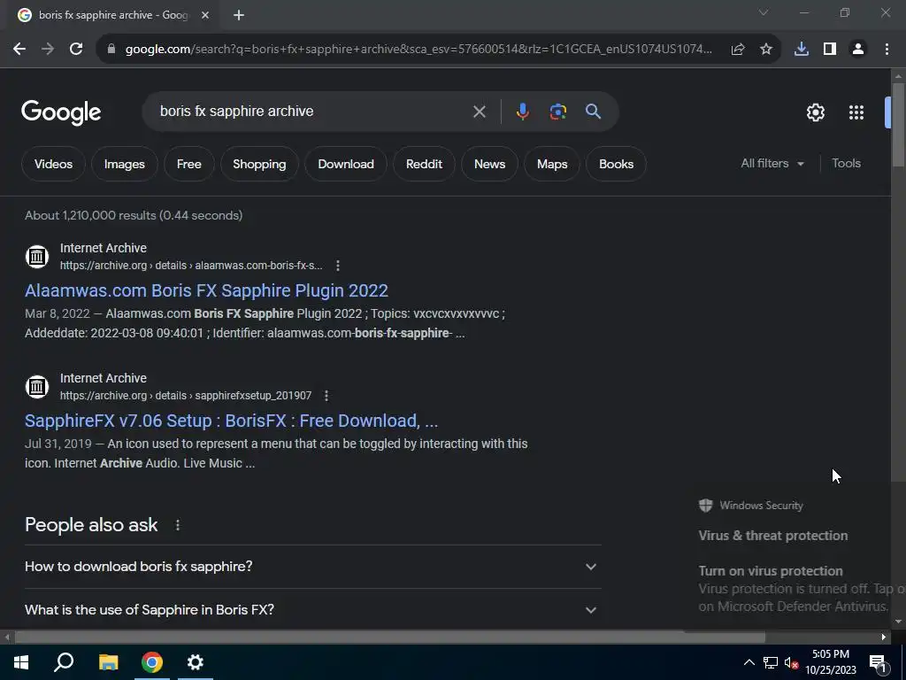Start voice search with microphone
This screenshot has height=680, width=906.
(x=522, y=112)
